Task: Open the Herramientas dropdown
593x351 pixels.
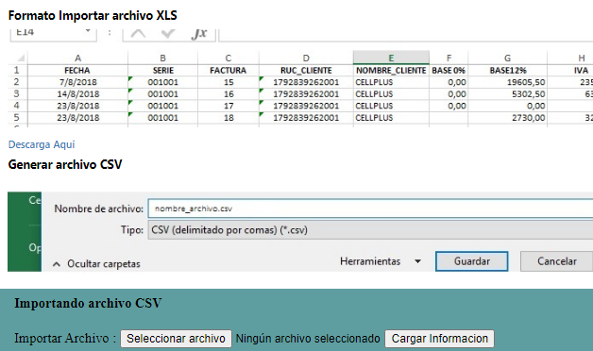Action: click(381, 261)
